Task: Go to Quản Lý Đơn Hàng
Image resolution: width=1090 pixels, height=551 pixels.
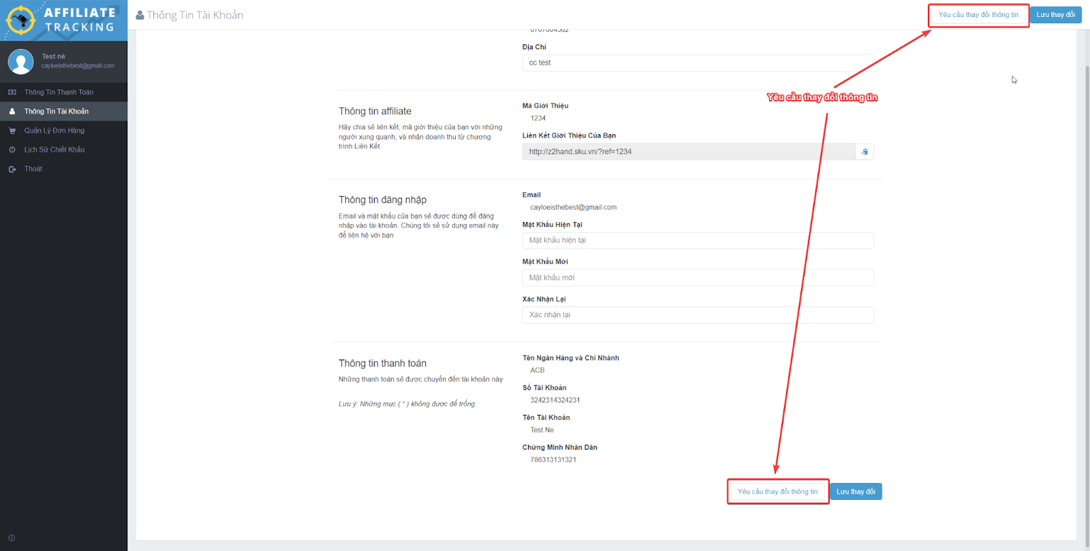Action: coord(63,130)
